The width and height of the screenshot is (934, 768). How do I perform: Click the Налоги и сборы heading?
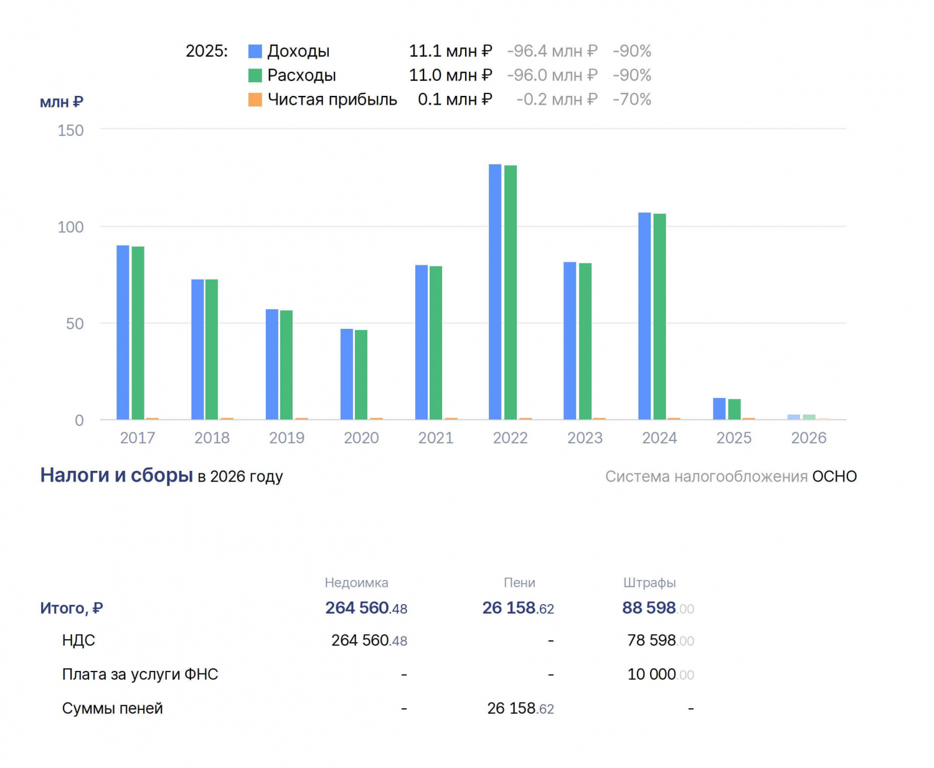tap(116, 475)
